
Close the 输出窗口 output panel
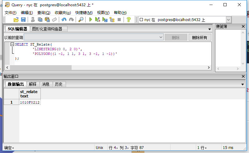point(243,76)
